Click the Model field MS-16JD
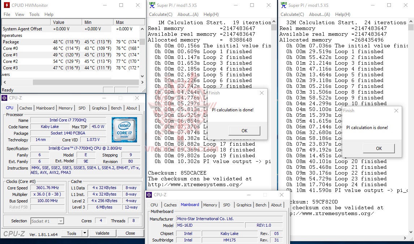The height and width of the screenshot is (244, 414). (210, 225)
